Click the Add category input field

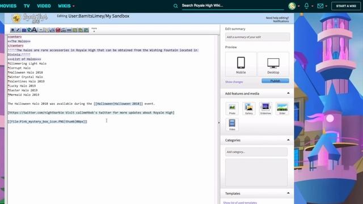[x=256, y=152]
